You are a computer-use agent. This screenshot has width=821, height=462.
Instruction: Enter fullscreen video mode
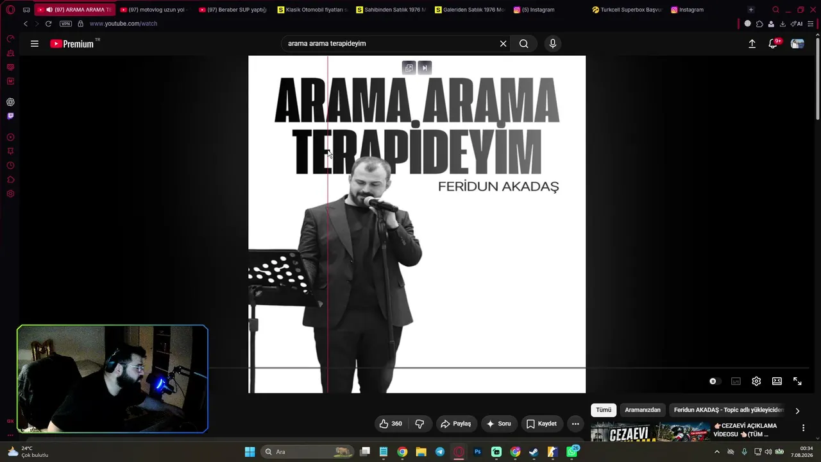click(797, 381)
